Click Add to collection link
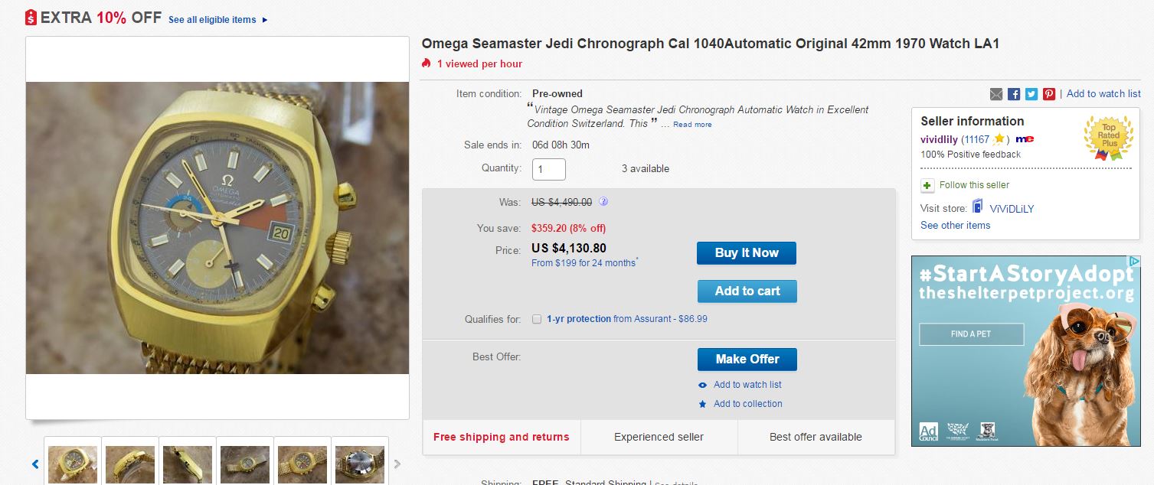Viewport: 1154px width, 485px height. [747, 404]
